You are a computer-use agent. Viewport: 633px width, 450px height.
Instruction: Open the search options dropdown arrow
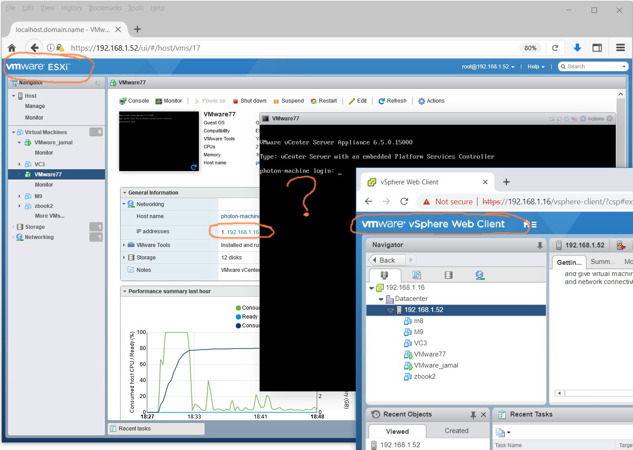624,67
